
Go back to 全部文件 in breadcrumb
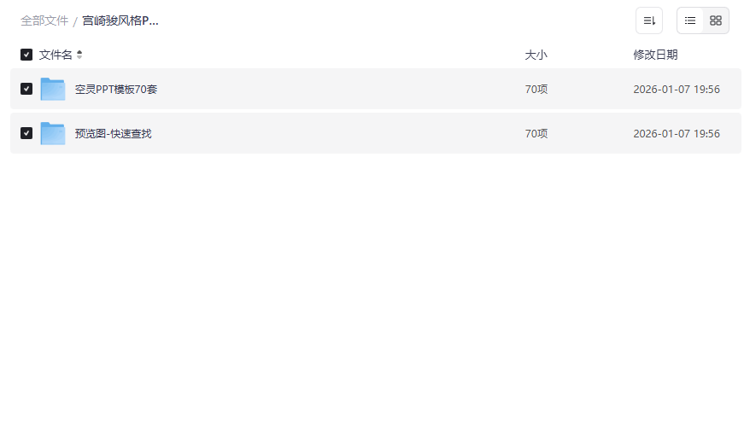click(44, 20)
